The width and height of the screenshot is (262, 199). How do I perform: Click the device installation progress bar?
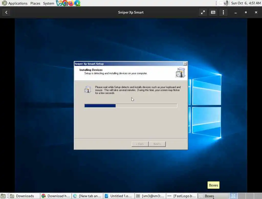point(131,106)
